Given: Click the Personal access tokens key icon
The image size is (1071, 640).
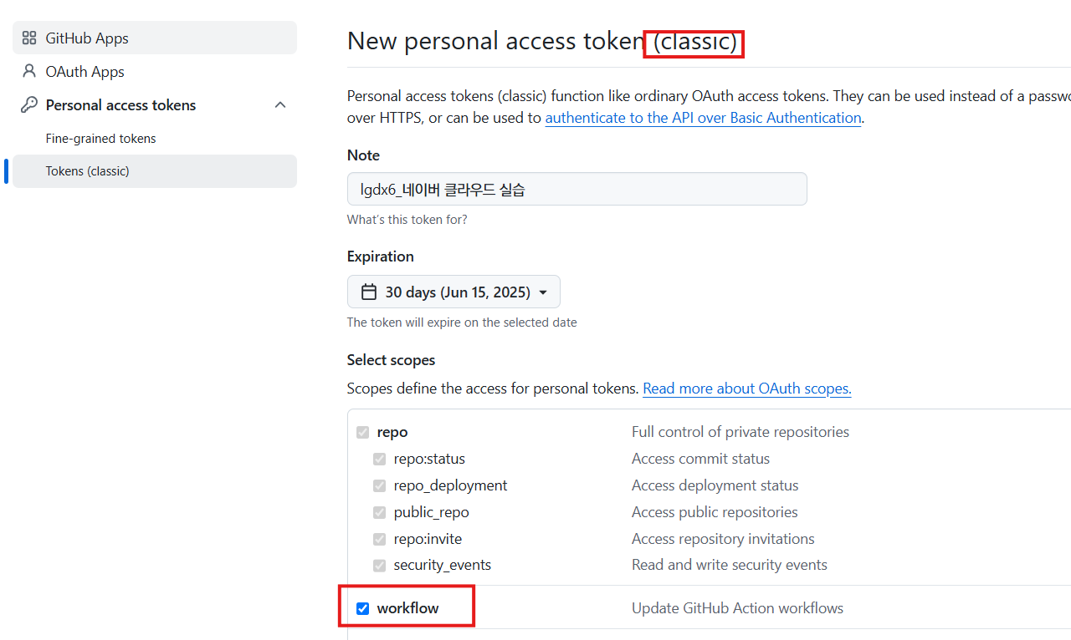Looking at the screenshot, I should coord(29,104).
